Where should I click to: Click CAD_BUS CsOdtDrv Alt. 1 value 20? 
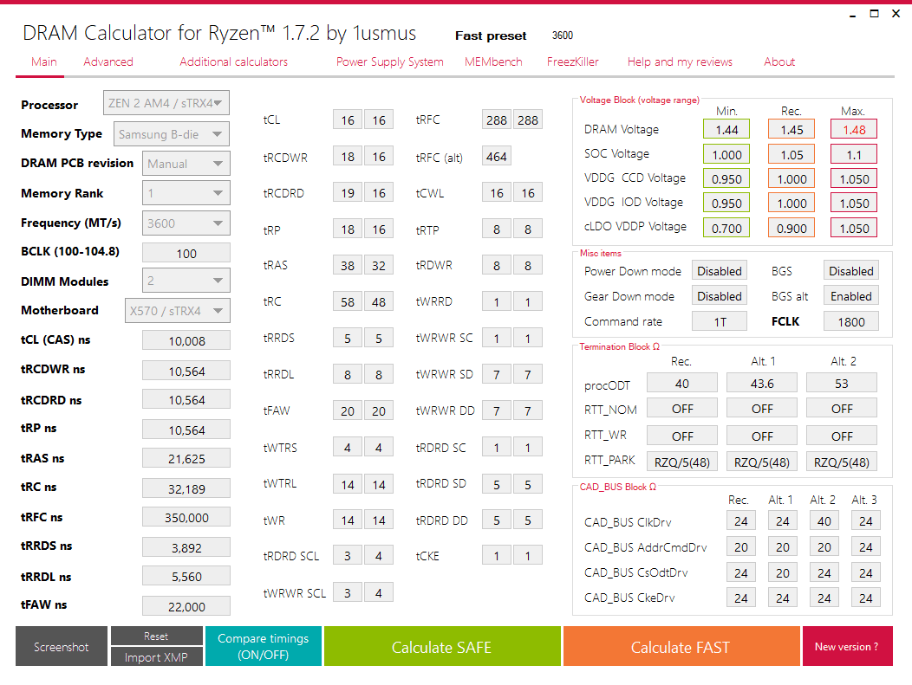pyautogui.click(x=782, y=573)
